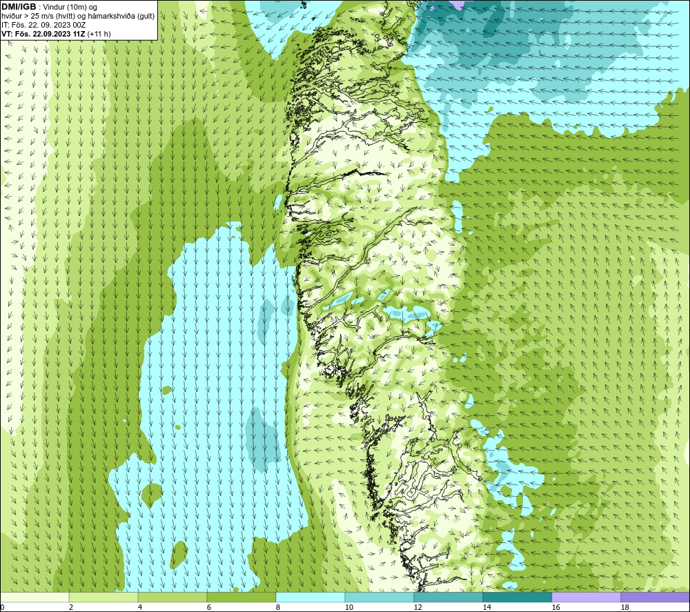Click the scale label '10'

348,607
